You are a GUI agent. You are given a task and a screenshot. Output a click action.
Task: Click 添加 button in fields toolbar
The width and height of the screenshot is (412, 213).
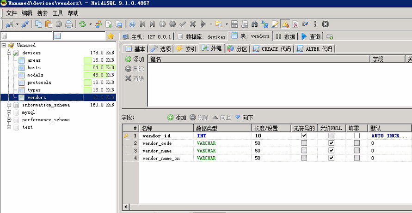177,118
